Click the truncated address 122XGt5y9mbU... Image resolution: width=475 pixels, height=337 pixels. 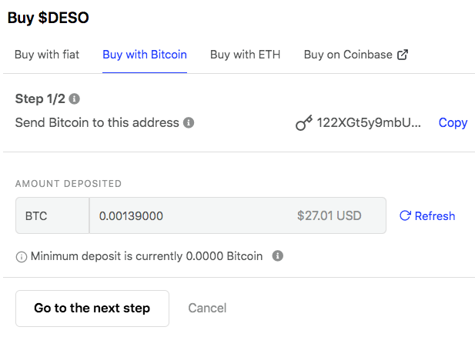tap(369, 122)
